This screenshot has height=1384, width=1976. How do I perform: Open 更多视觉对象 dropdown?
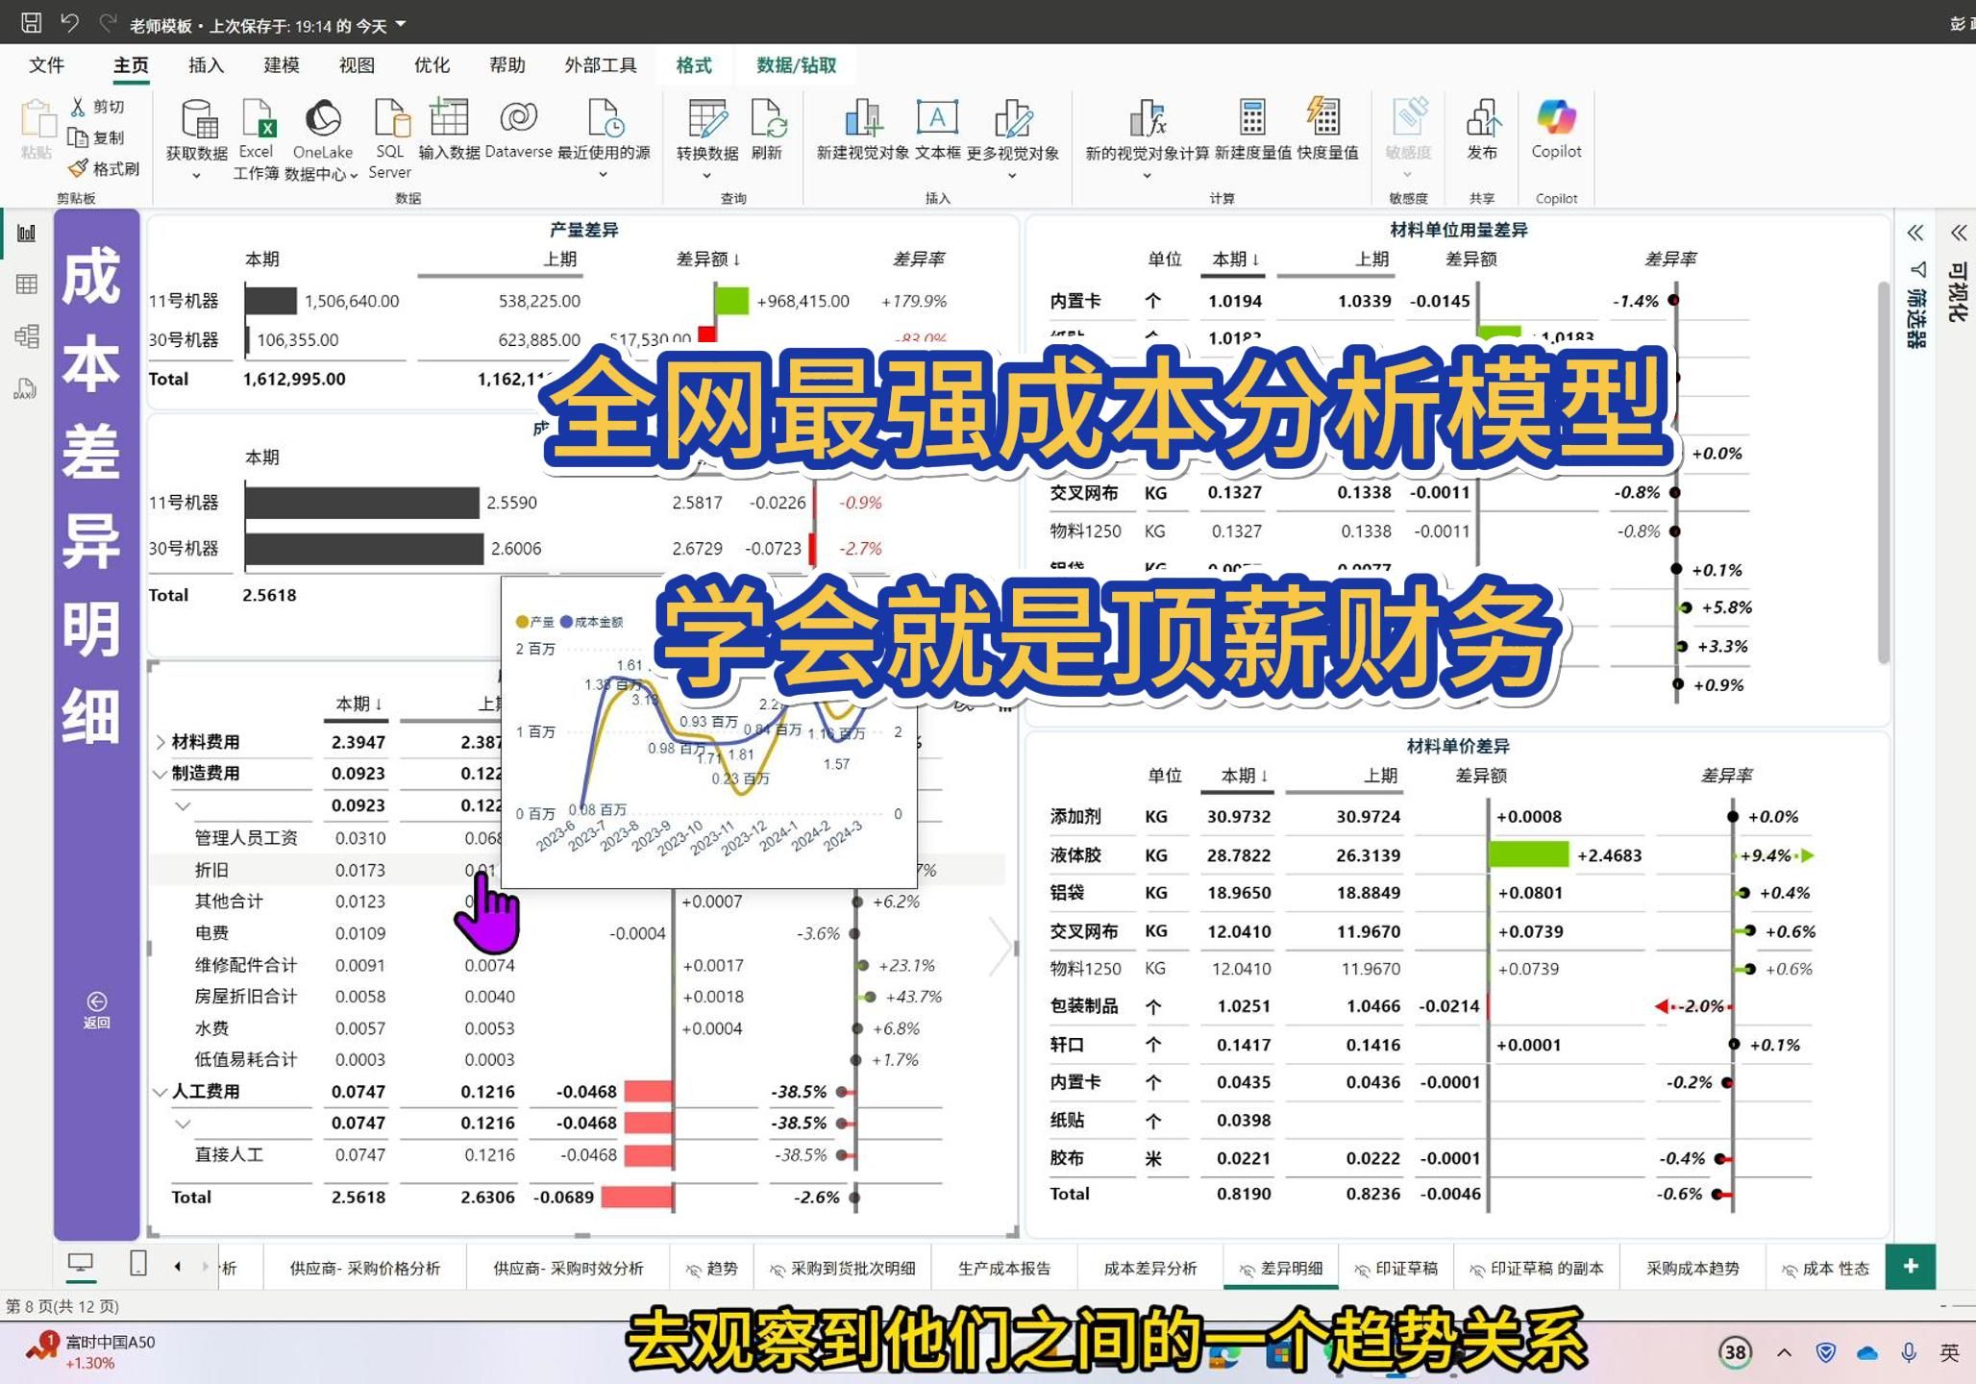click(x=1012, y=176)
